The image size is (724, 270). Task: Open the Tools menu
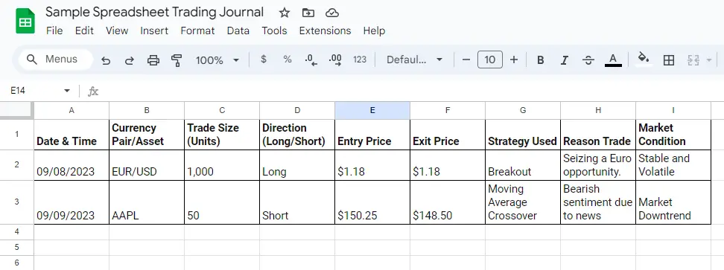[274, 31]
